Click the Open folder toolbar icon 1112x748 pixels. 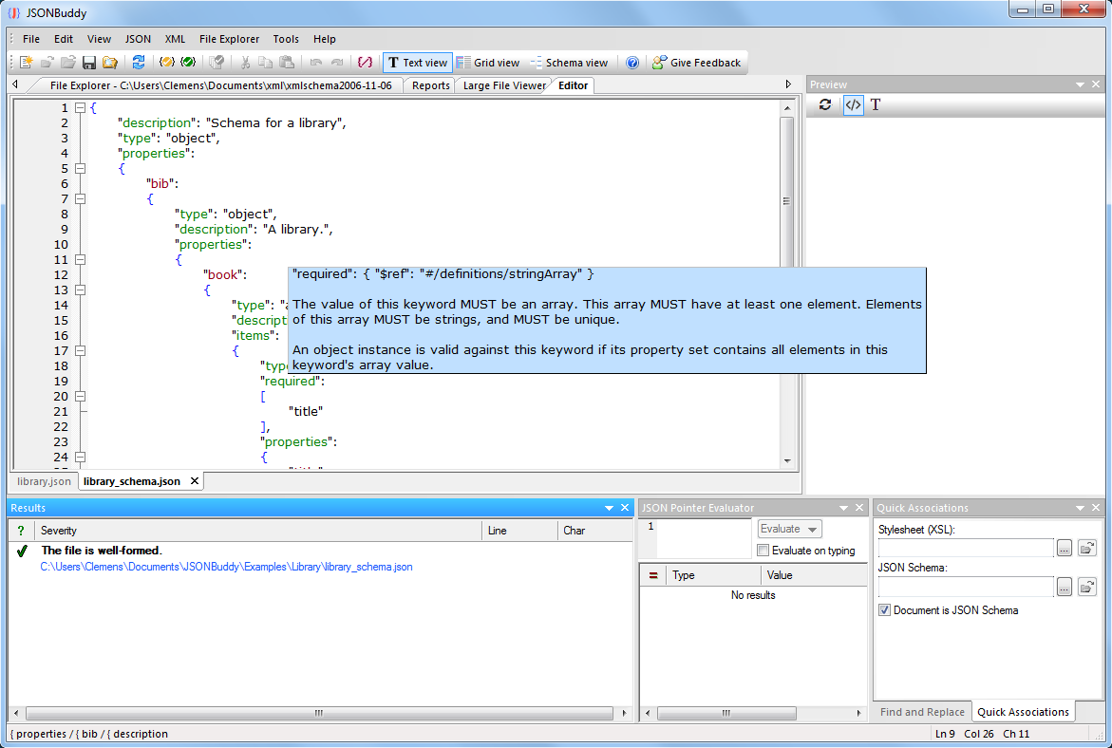(68, 63)
